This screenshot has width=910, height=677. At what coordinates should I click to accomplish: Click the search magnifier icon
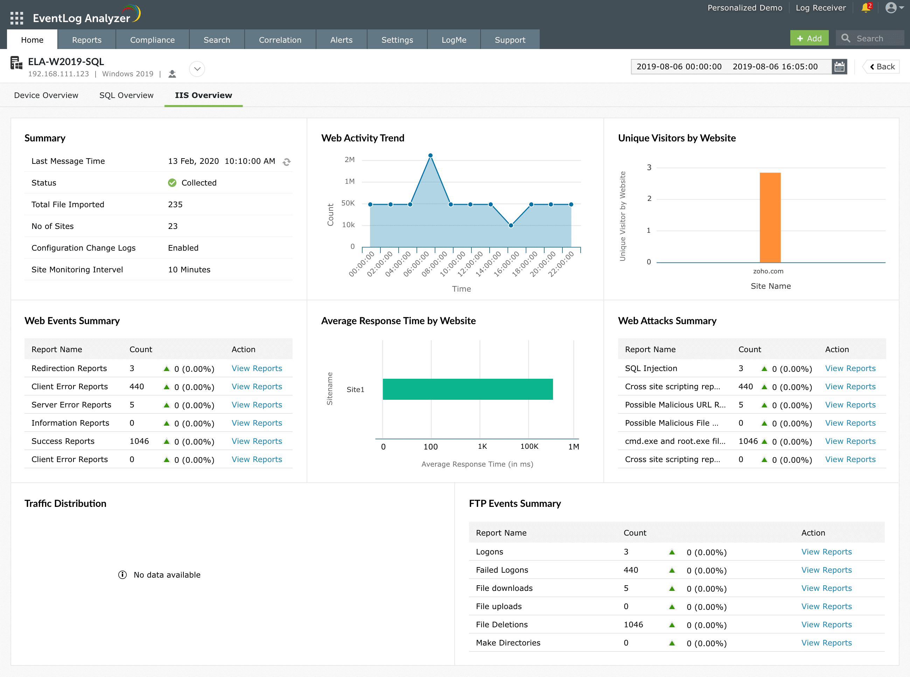tap(846, 39)
